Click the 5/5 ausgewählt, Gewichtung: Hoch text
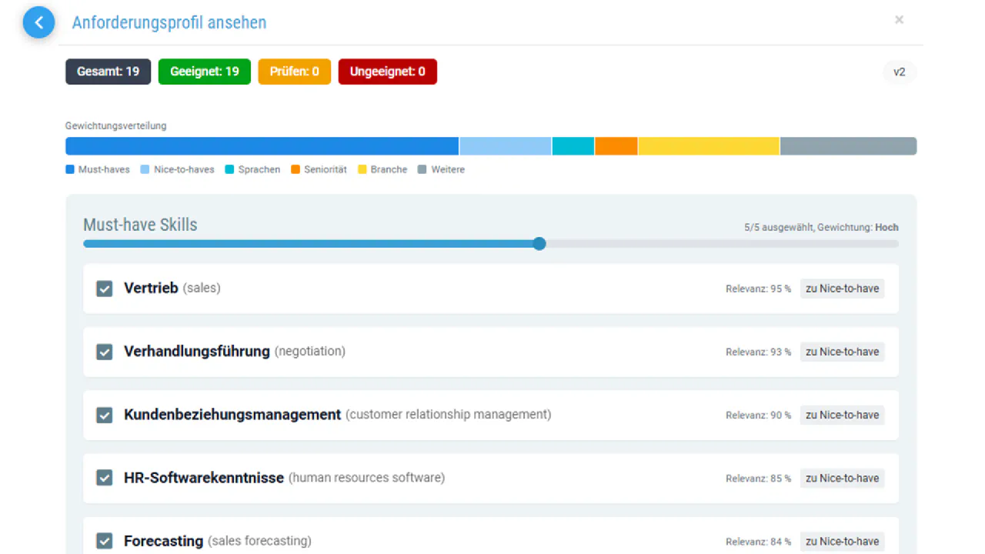The width and height of the screenshot is (985, 554). pyautogui.click(x=821, y=228)
